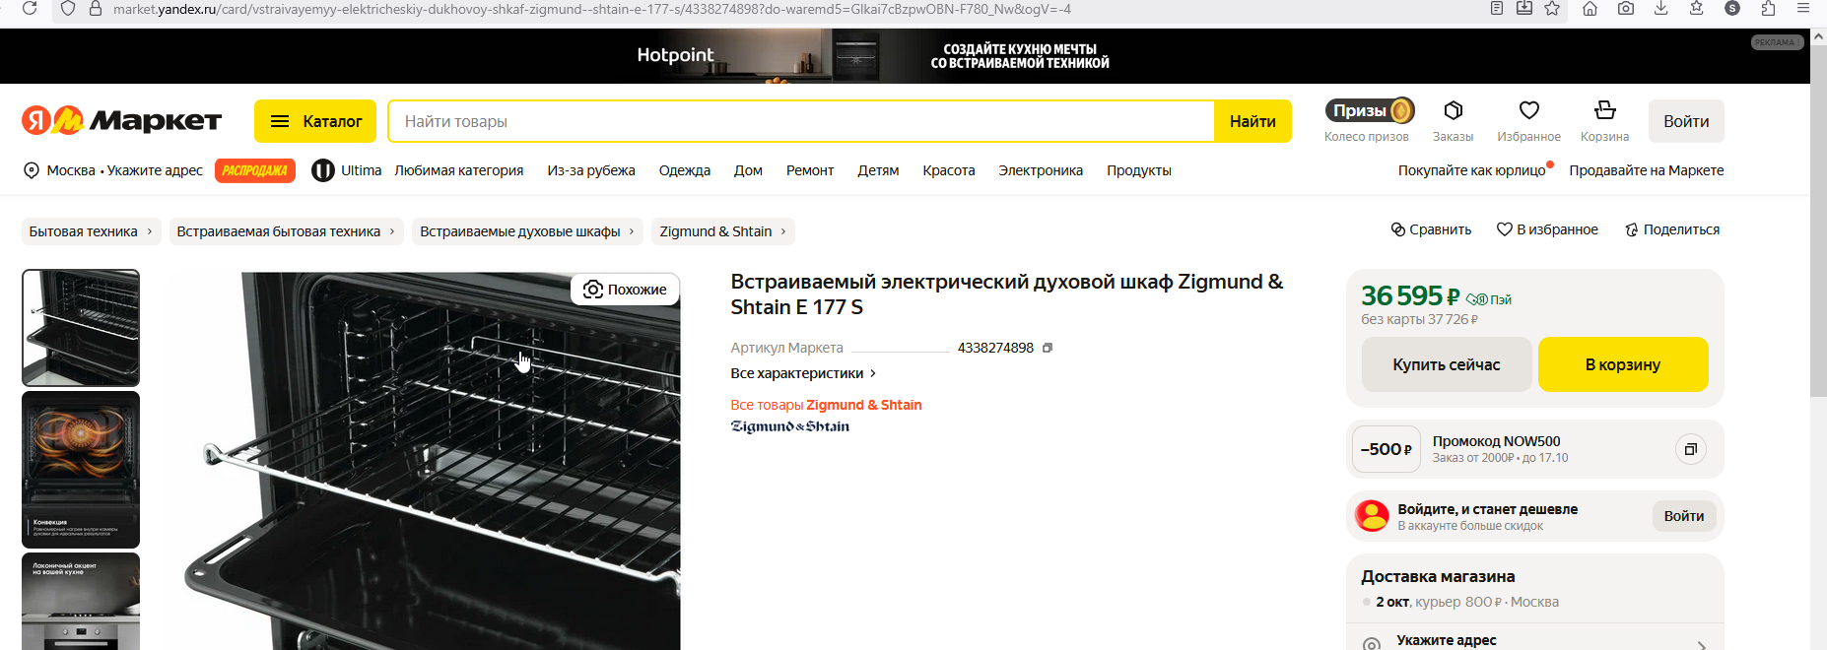Click Hotpoint advertisement banner
The height and width of the screenshot is (650, 1827).
[x=904, y=56]
